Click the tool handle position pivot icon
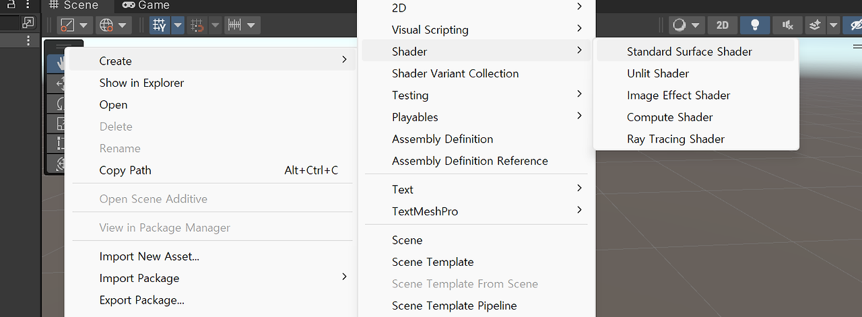The image size is (862, 317). pyautogui.click(x=67, y=26)
